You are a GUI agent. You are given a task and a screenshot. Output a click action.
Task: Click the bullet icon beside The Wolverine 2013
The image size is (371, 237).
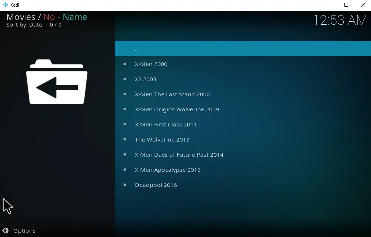tap(125, 140)
